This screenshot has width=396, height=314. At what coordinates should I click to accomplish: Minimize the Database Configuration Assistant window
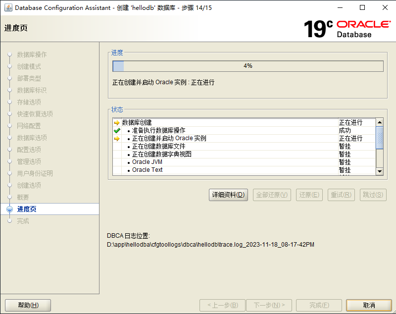(x=340, y=7)
